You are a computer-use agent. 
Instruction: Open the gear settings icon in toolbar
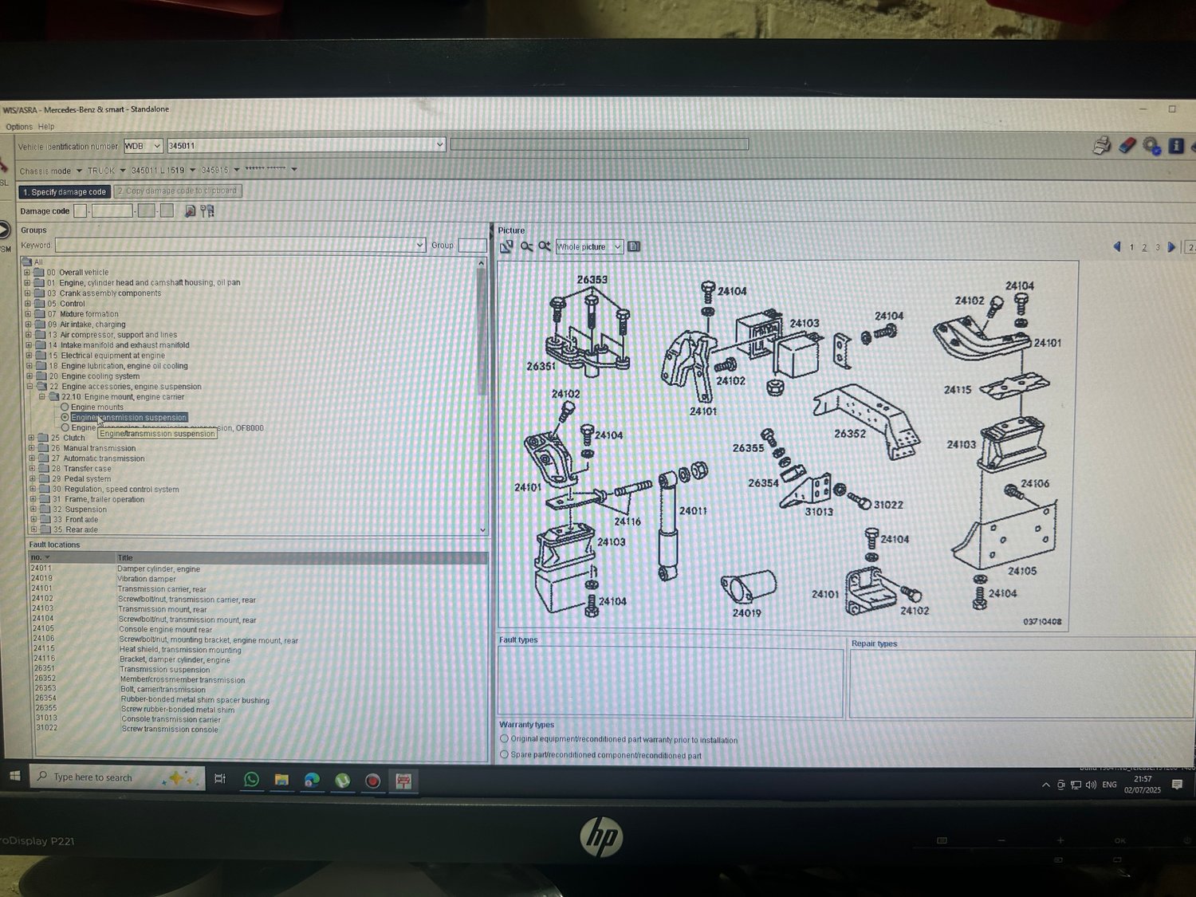coord(1151,146)
